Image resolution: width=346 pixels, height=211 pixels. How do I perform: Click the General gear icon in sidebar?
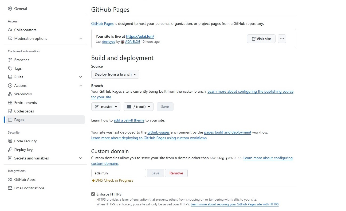pos(10,9)
